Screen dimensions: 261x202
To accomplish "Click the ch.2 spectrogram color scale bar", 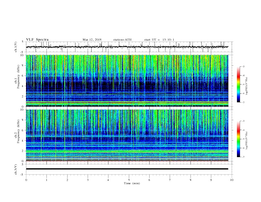I will [x=238, y=139].
